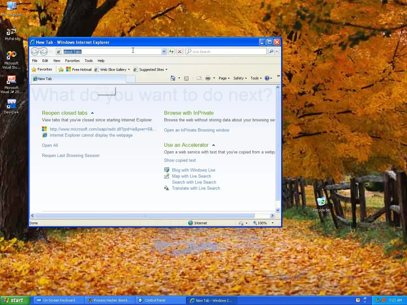Screen dimensions: 407x305
Task: Click Search with Live Search accelerator
Action: [x=194, y=182]
